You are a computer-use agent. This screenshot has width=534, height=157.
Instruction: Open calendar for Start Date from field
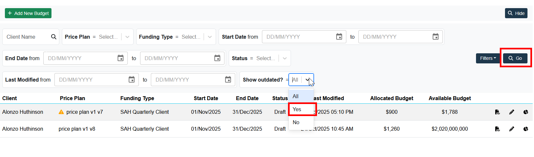click(339, 37)
